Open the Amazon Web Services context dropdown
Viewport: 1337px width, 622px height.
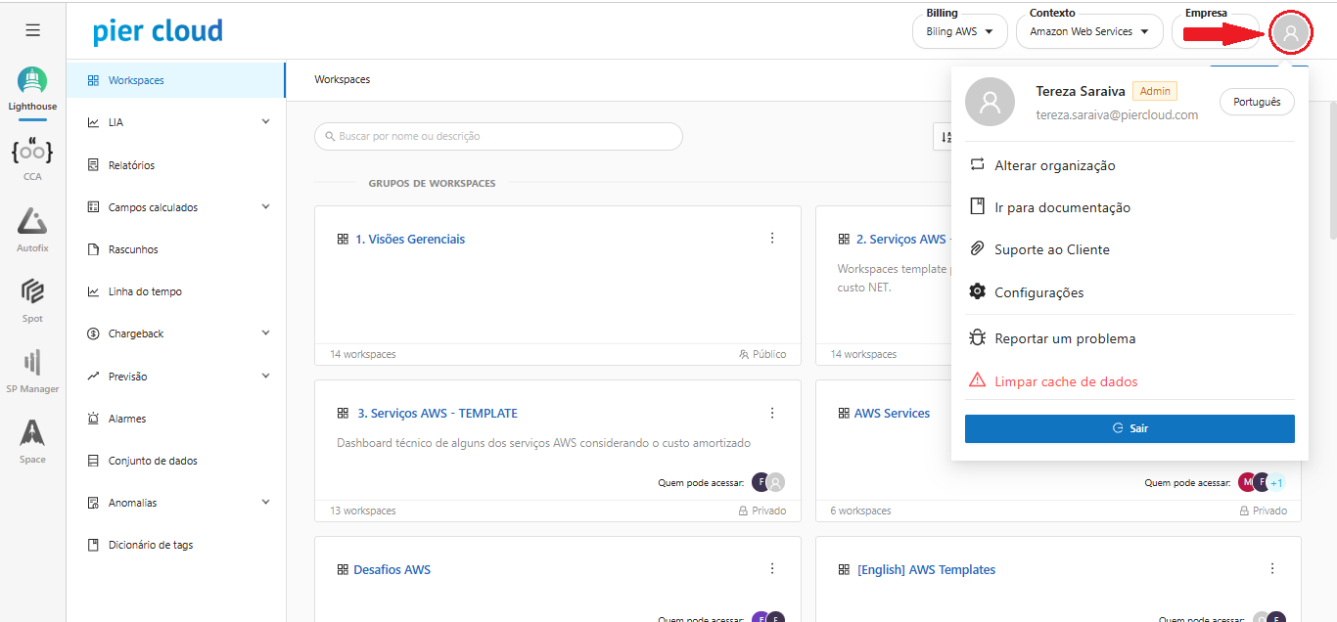(x=1088, y=31)
